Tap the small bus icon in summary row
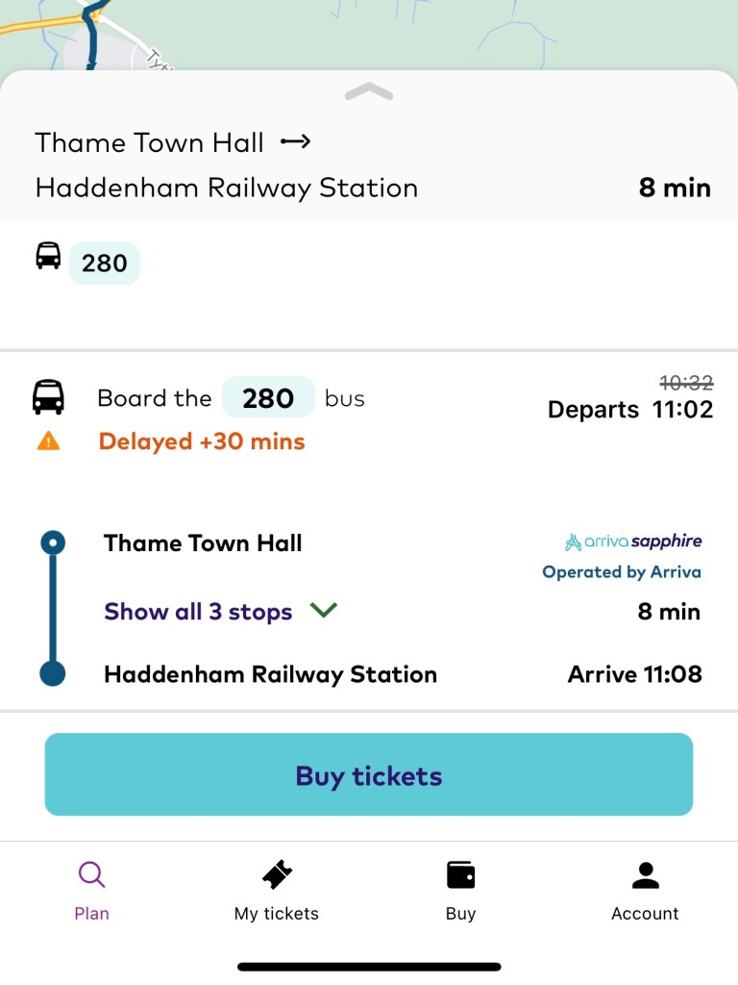 pyautogui.click(x=48, y=256)
